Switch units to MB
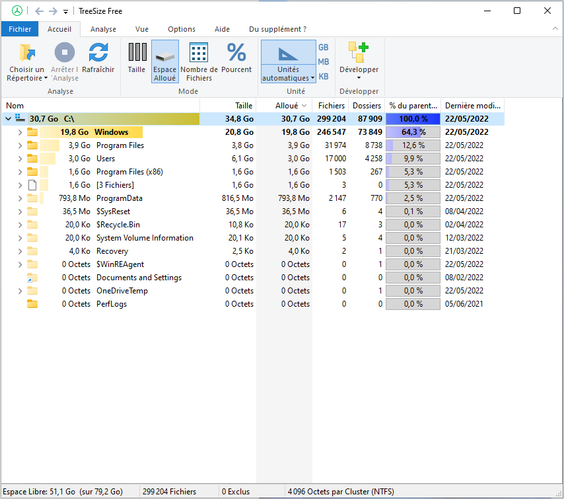Screen dimensions: 564x499 324,62
